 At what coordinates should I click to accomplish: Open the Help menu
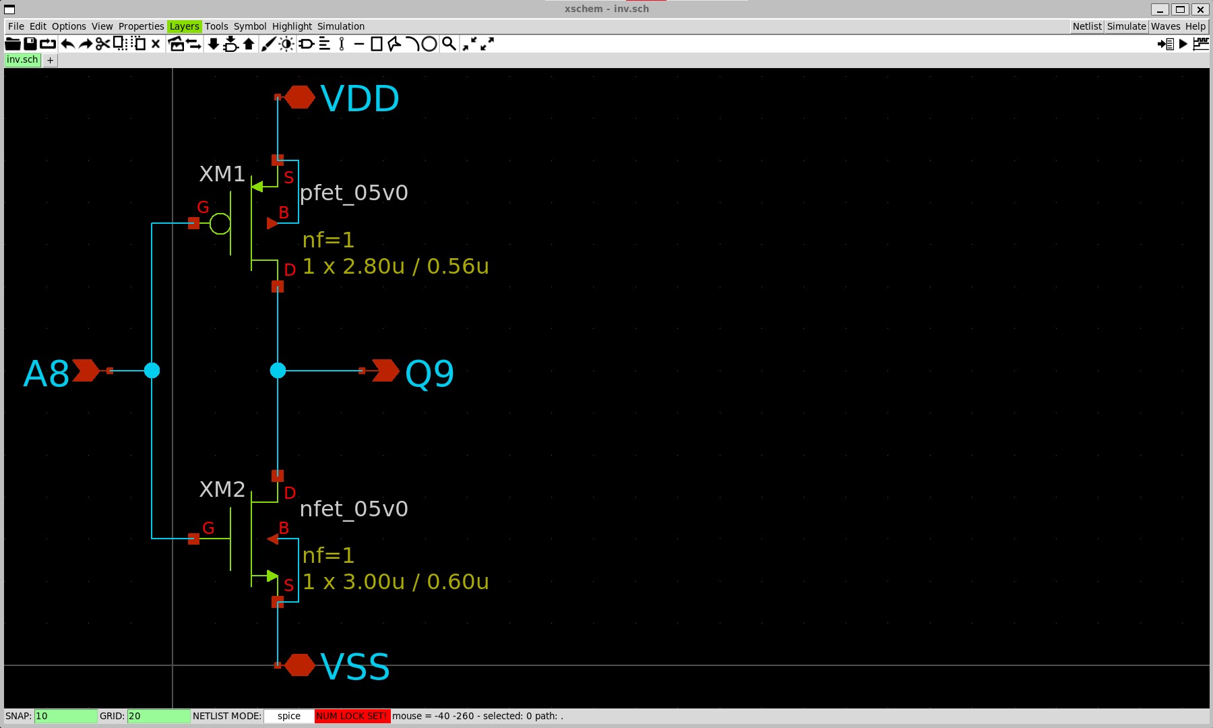coord(1195,26)
